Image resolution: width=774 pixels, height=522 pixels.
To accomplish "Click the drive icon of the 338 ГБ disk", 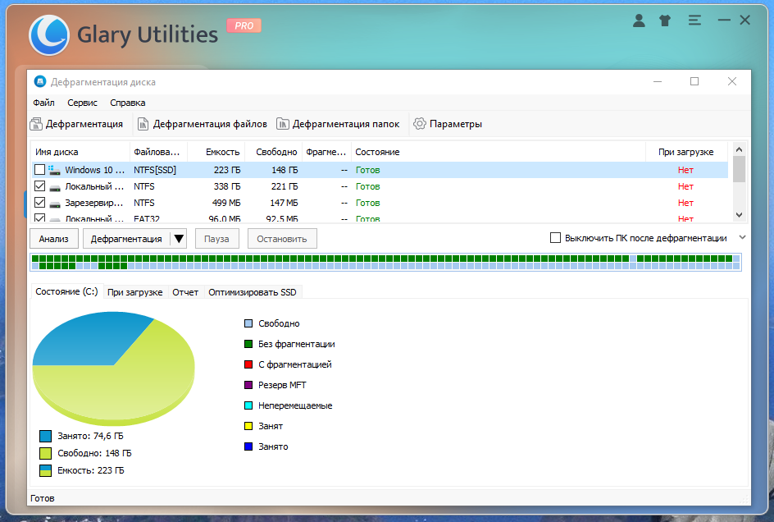I will tap(55, 187).
